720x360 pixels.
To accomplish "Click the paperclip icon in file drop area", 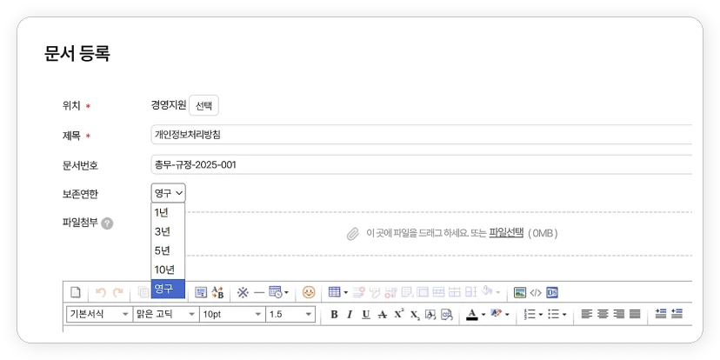I will click(353, 233).
